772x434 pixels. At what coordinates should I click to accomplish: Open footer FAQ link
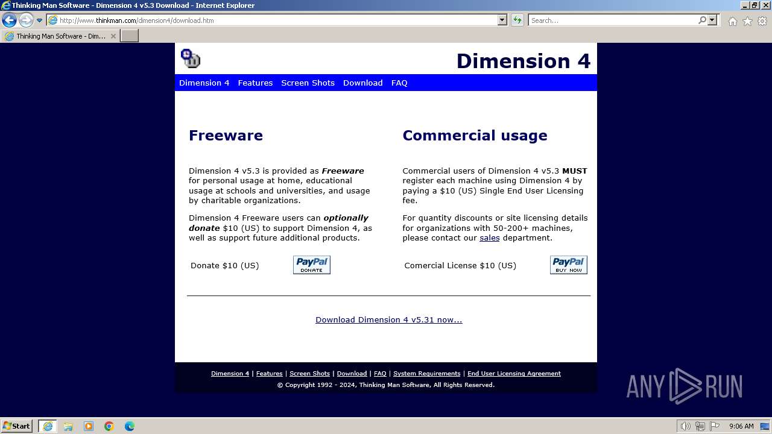(x=380, y=373)
